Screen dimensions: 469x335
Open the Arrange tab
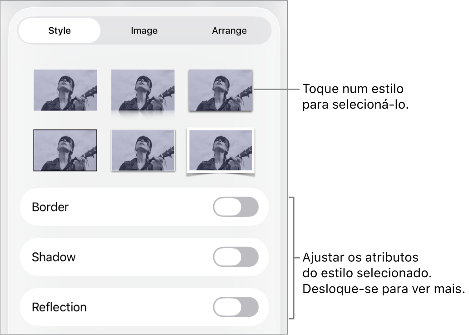tap(229, 30)
